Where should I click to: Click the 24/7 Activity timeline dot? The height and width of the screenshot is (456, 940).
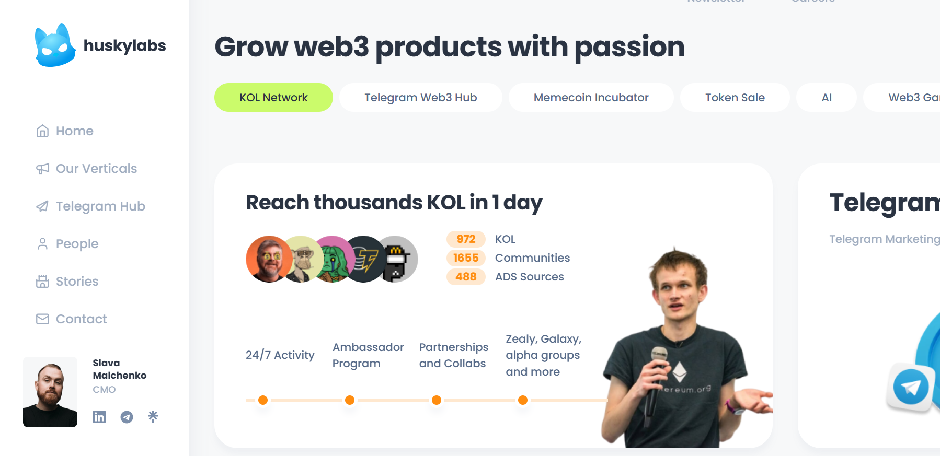pyautogui.click(x=263, y=400)
